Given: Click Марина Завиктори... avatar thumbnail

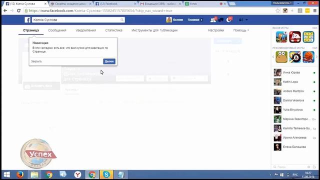Looking at the screenshot, I should (x=277, y=119).
